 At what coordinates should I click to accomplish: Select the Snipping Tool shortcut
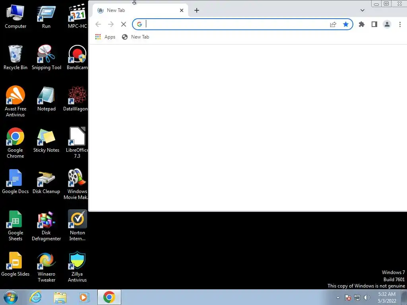[x=46, y=57]
